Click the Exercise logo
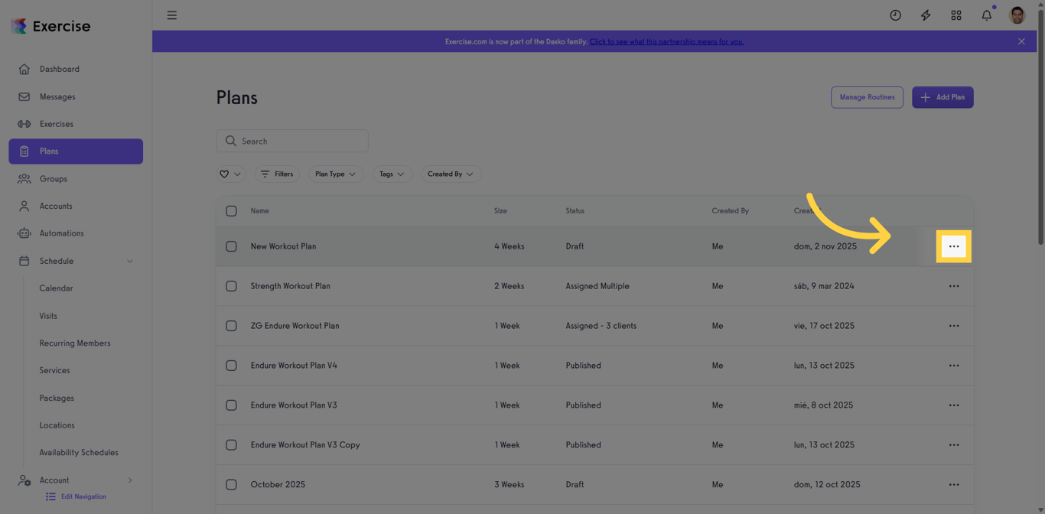Screen dimensions: 1045x514 pyautogui.click(x=50, y=26)
